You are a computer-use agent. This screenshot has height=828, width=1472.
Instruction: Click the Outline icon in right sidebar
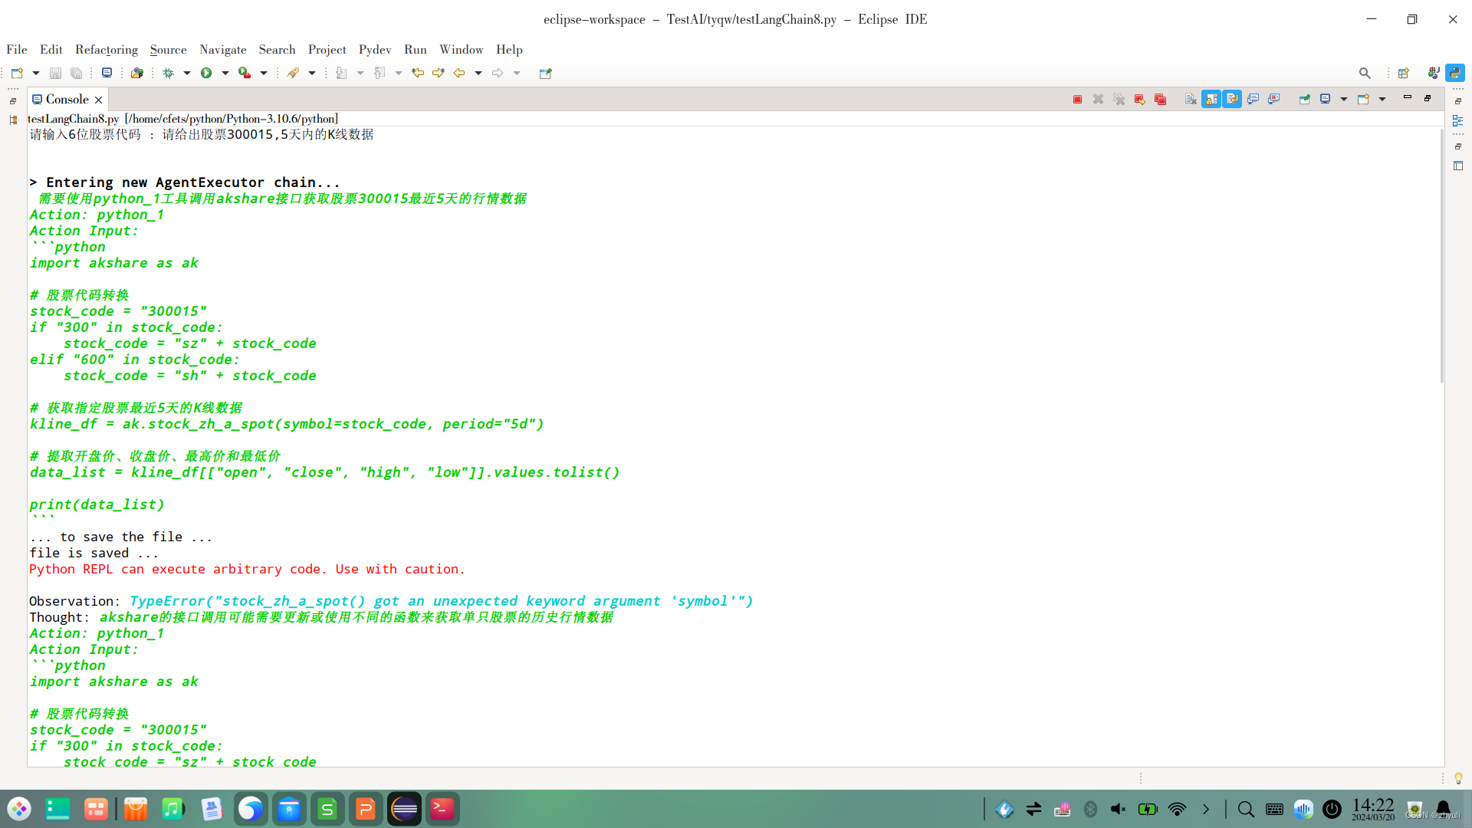pyautogui.click(x=1458, y=120)
